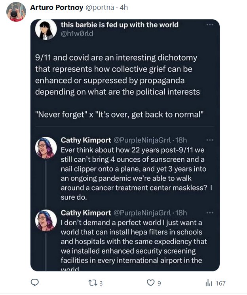This screenshot has height=295, width=247.
Task: Click the reply speech bubble icon
Action: tap(35, 283)
